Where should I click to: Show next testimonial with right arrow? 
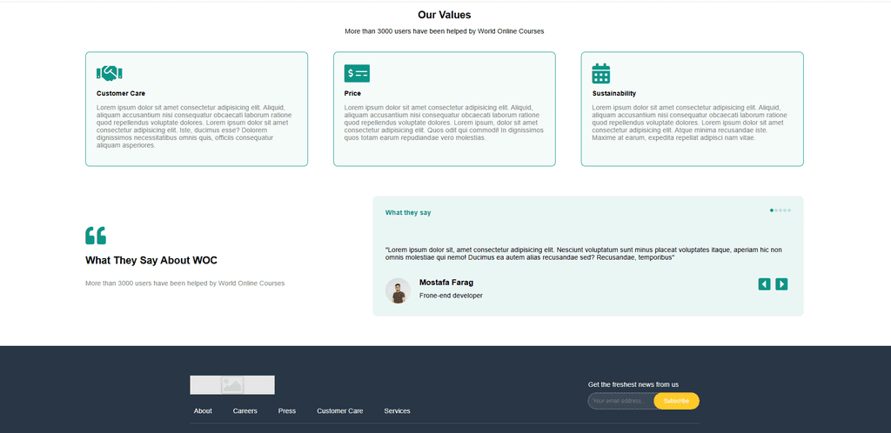(781, 284)
